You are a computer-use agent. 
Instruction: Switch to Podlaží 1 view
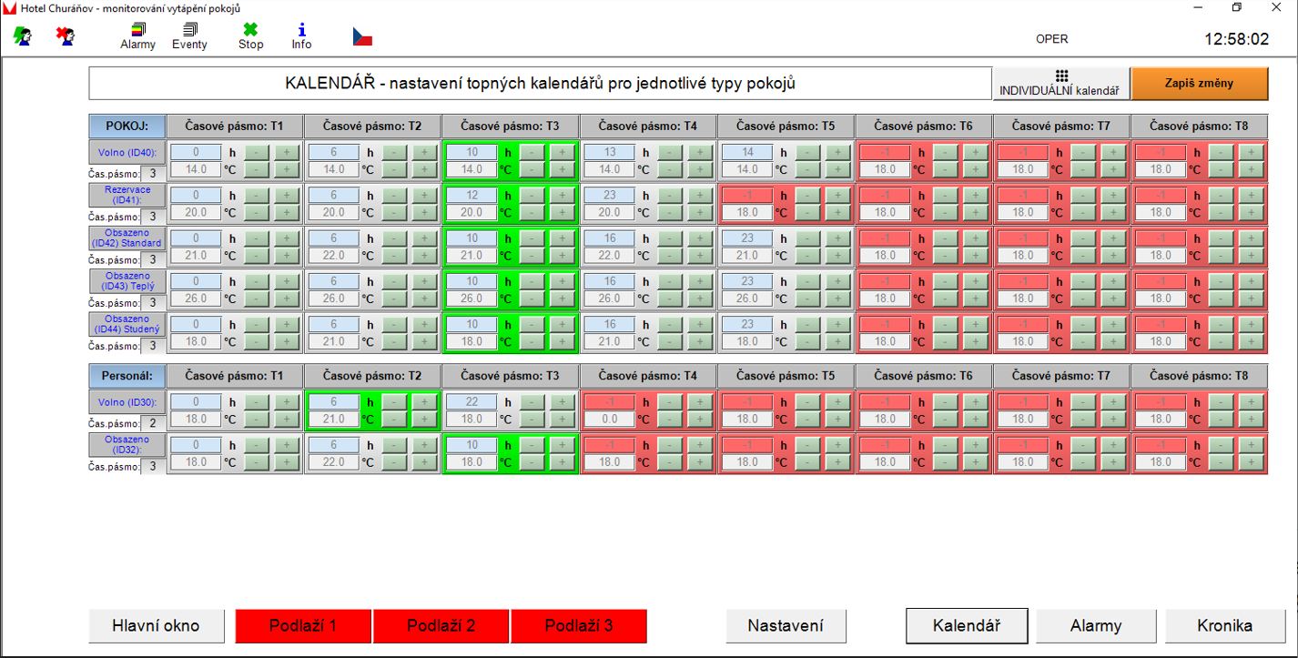coord(303,625)
